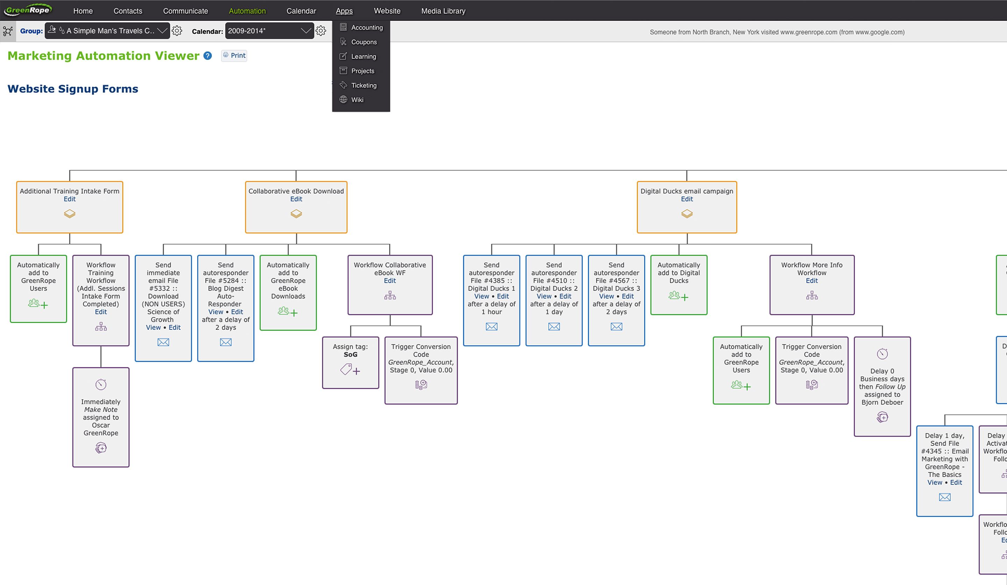Click workflow icon in More Info Workflow box
This screenshot has height=585, width=1007.
(x=812, y=296)
